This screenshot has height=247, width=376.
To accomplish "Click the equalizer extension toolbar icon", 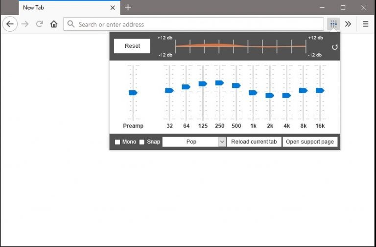I will click(333, 24).
